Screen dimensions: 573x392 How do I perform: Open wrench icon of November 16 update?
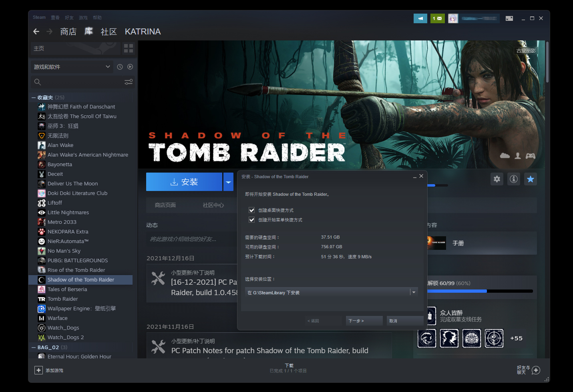(x=159, y=347)
